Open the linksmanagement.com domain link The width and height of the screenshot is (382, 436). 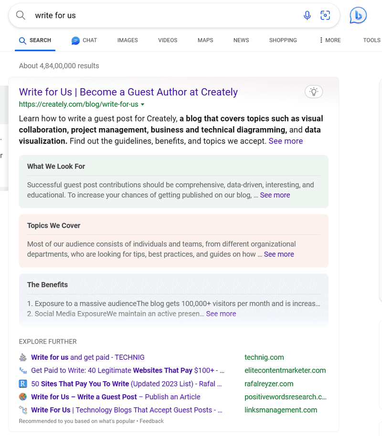(280, 410)
